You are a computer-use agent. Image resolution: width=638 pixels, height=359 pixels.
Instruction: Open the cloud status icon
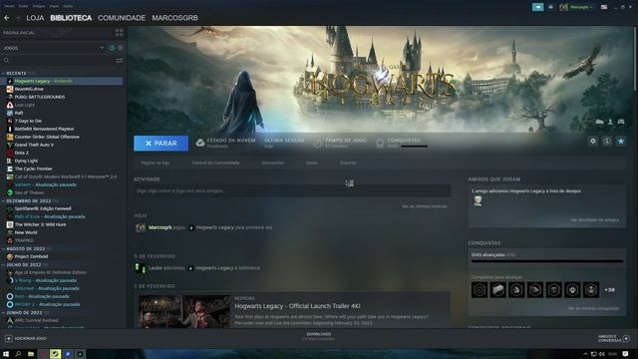(x=199, y=143)
